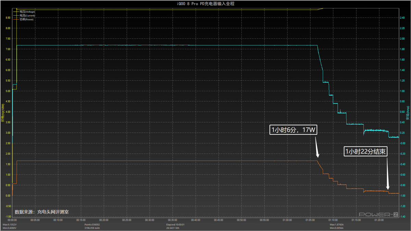Click the yellow Voltage legend line swatch

(16, 12)
